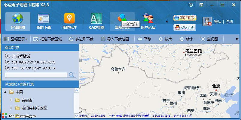241x120 pixels.
Task: Open 我的下载 downloads list
Action: pyautogui.click(x=44, y=22)
